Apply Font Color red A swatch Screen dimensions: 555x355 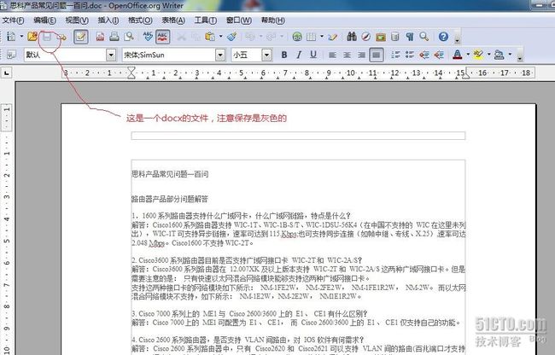458,55
